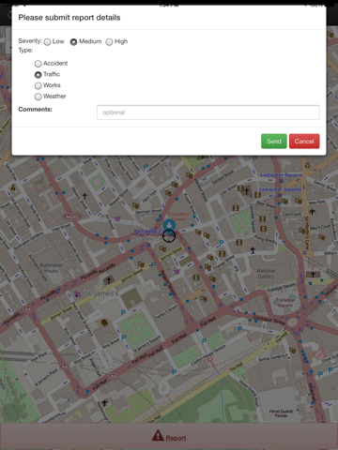
Task: Send the report
Action: pos(274,142)
